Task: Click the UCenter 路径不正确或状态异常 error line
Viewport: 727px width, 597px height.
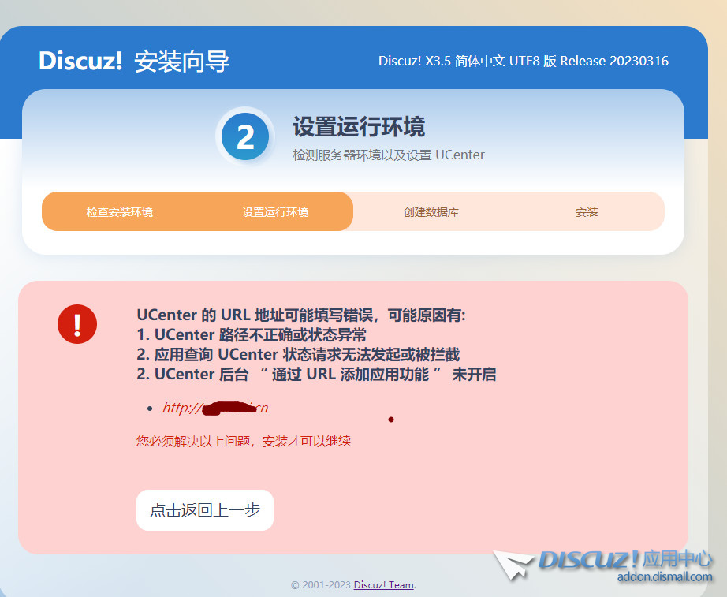Action: tap(252, 334)
